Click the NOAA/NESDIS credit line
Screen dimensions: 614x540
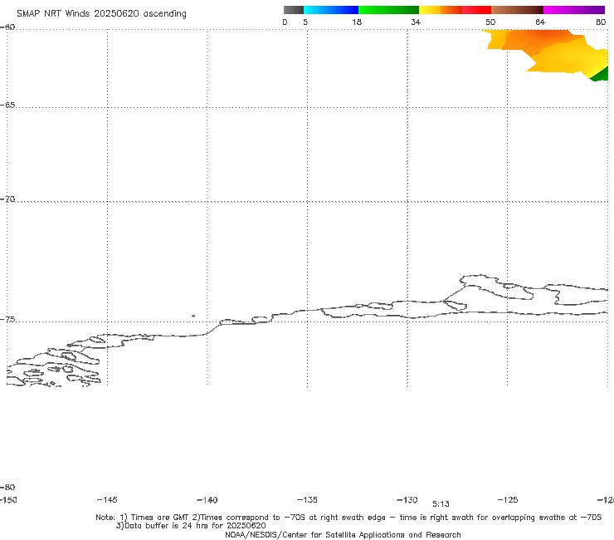[x=343, y=534]
